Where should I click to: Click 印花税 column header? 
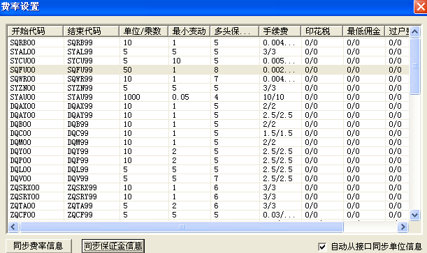[322, 31]
